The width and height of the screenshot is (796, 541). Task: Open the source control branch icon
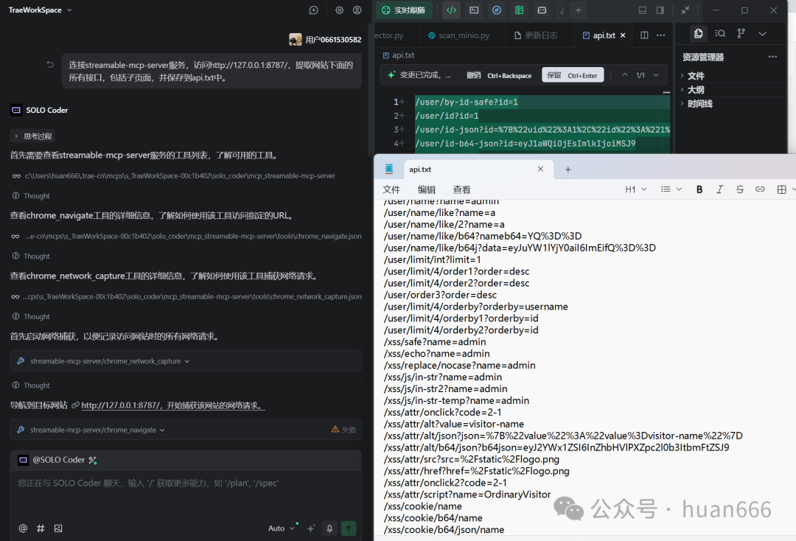[x=741, y=33]
